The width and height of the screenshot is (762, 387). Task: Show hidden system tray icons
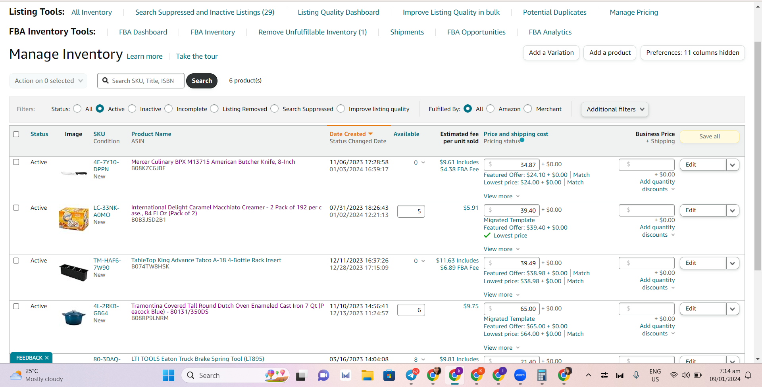(x=589, y=375)
